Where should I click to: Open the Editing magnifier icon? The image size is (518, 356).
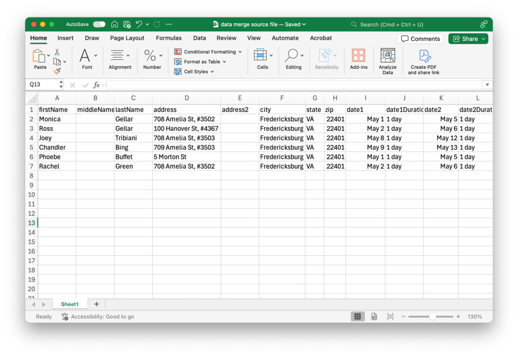291,55
